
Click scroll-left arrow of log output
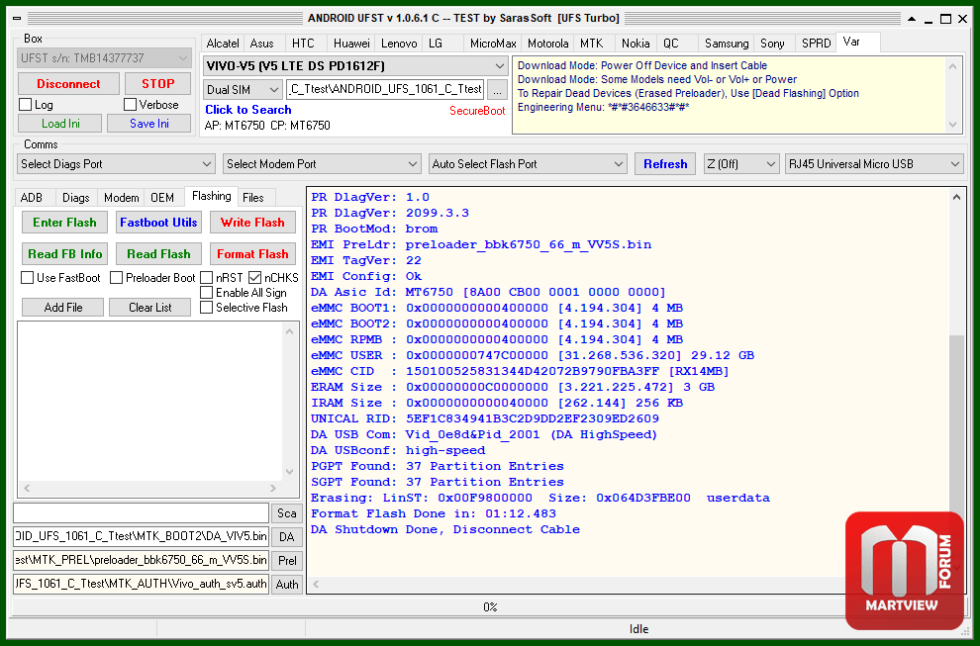[316, 584]
